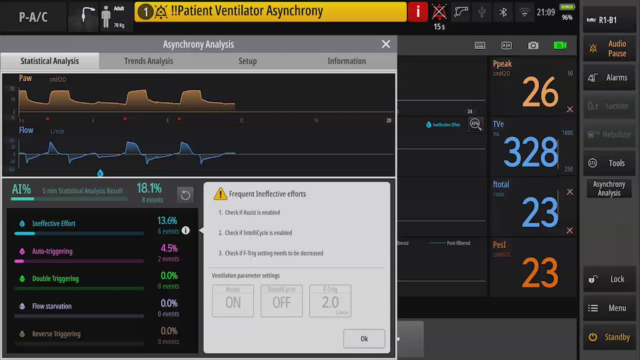Click the waveform freeze icon
This screenshot has width=640, height=360.
click(506, 45)
